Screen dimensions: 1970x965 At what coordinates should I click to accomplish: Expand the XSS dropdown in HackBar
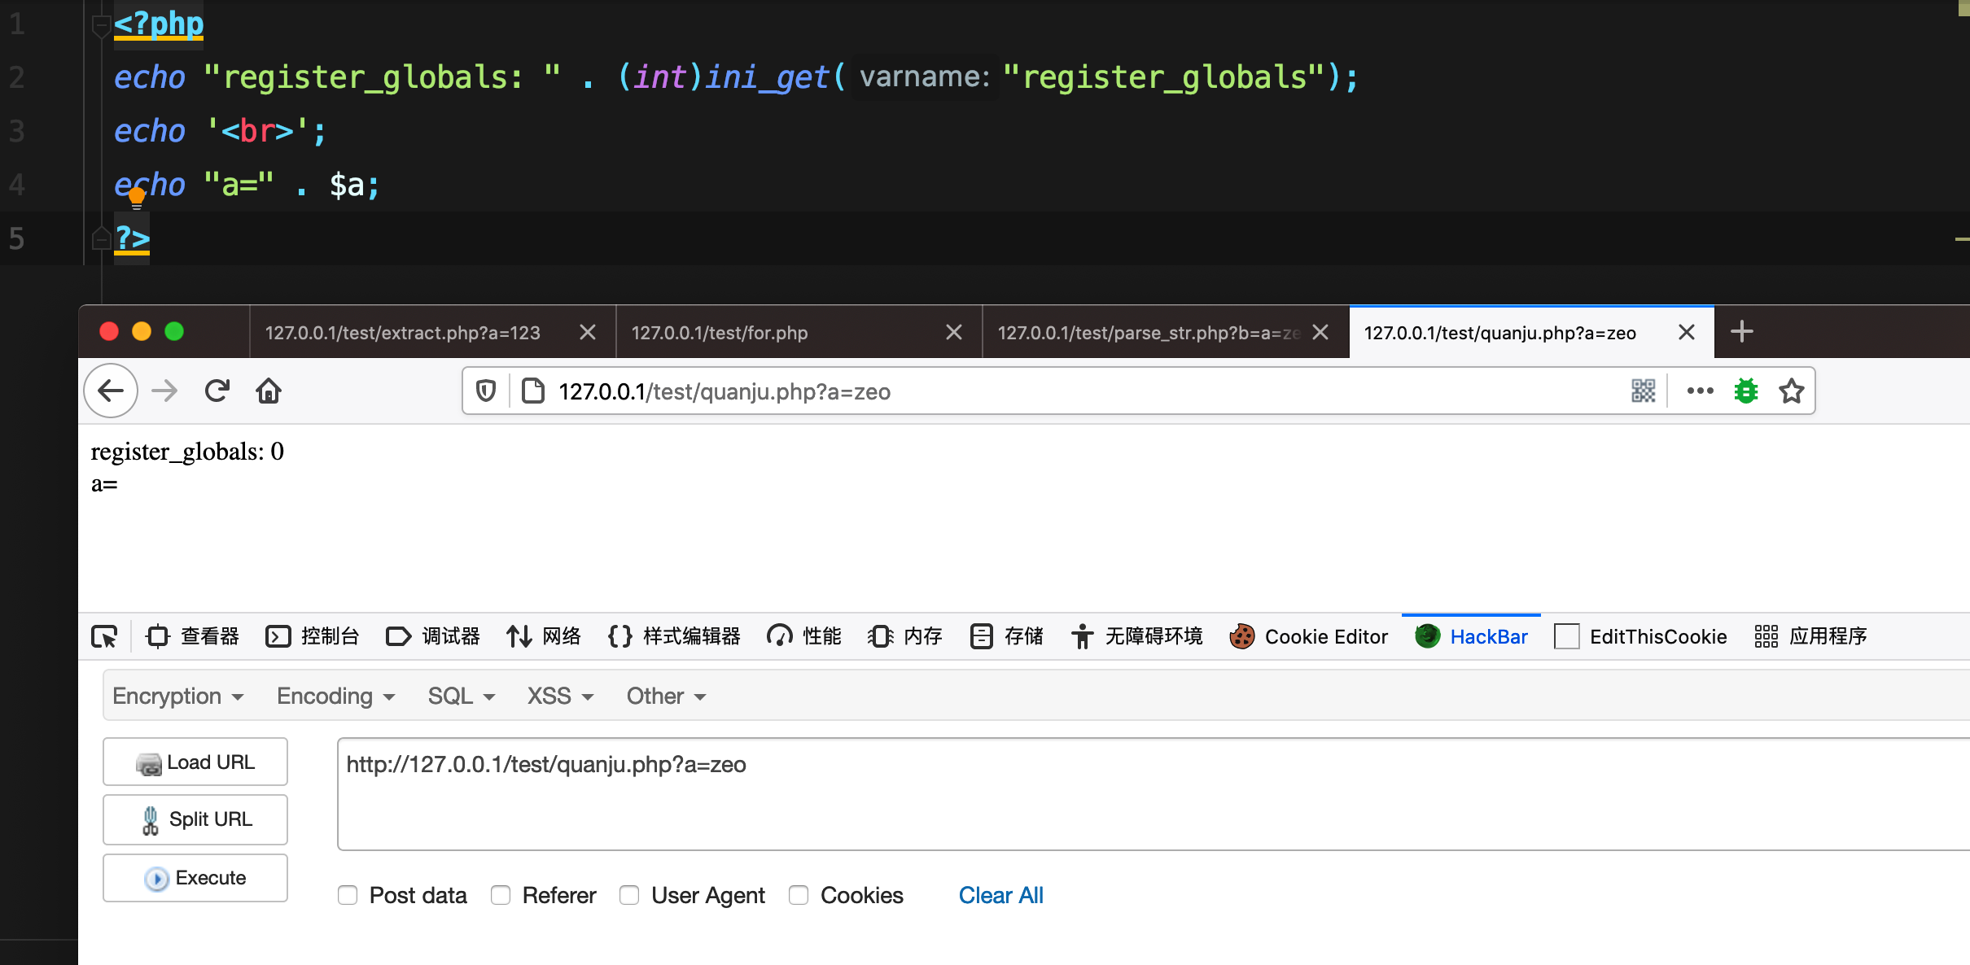(x=561, y=696)
